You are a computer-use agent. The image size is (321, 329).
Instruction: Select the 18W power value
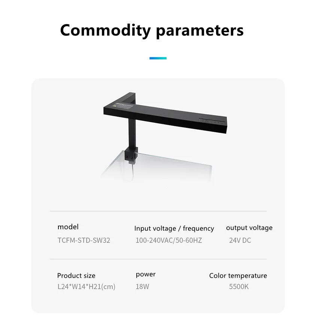pyautogui.click(x=142, y=287)
